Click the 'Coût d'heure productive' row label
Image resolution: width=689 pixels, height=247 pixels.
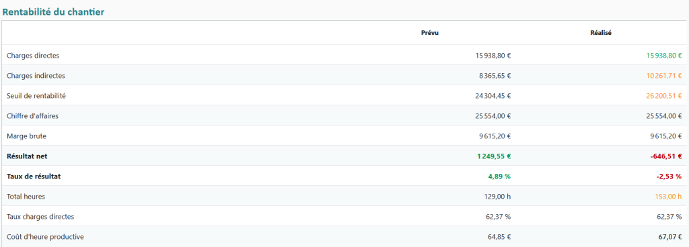45,237
